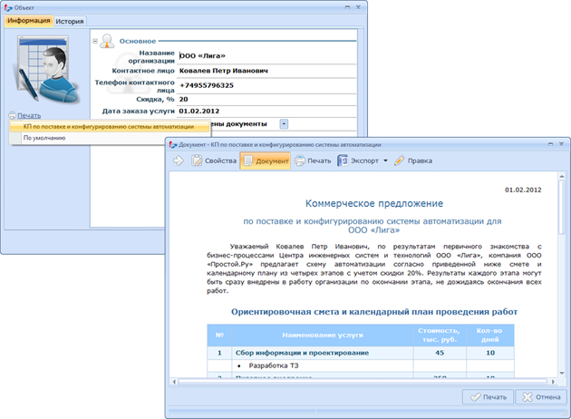
Task: Click the Стоимость, тыс. руб. column header
Action: [x=440, y=336]
